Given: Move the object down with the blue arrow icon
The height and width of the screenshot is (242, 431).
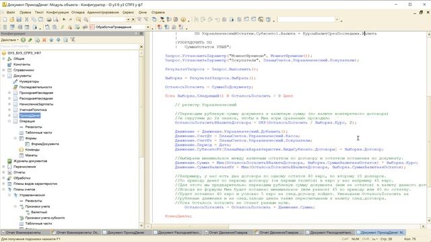Looking at the screenshot, I should click(x=59, y=40).
